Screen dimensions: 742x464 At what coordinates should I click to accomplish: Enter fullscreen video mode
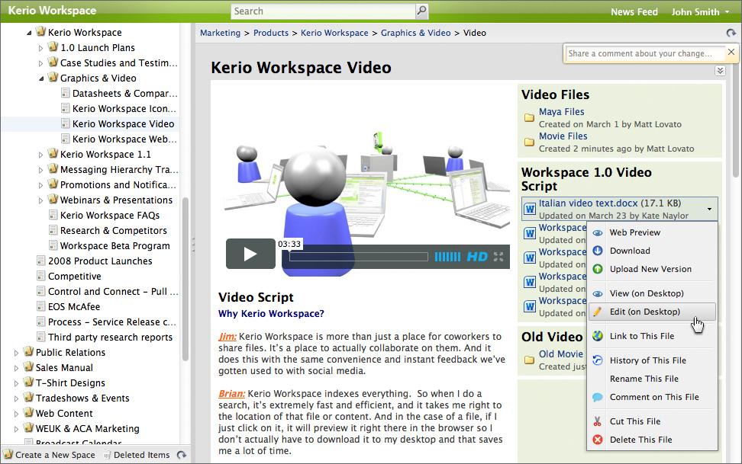click(x=498, y=257)
